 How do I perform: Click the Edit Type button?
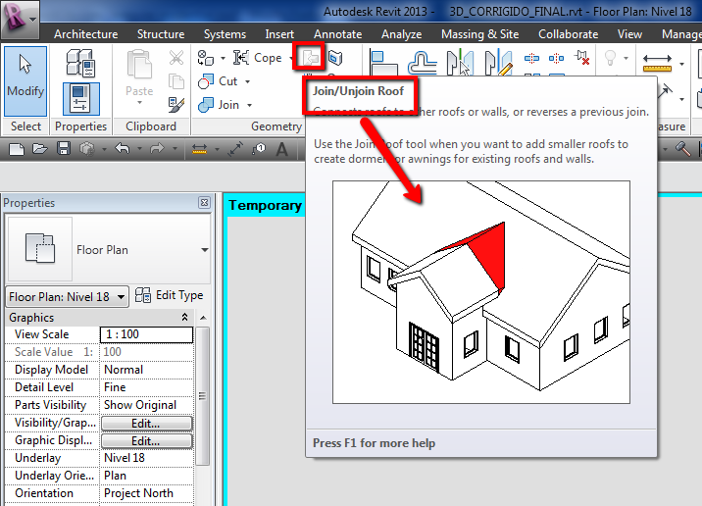point(169,295)
